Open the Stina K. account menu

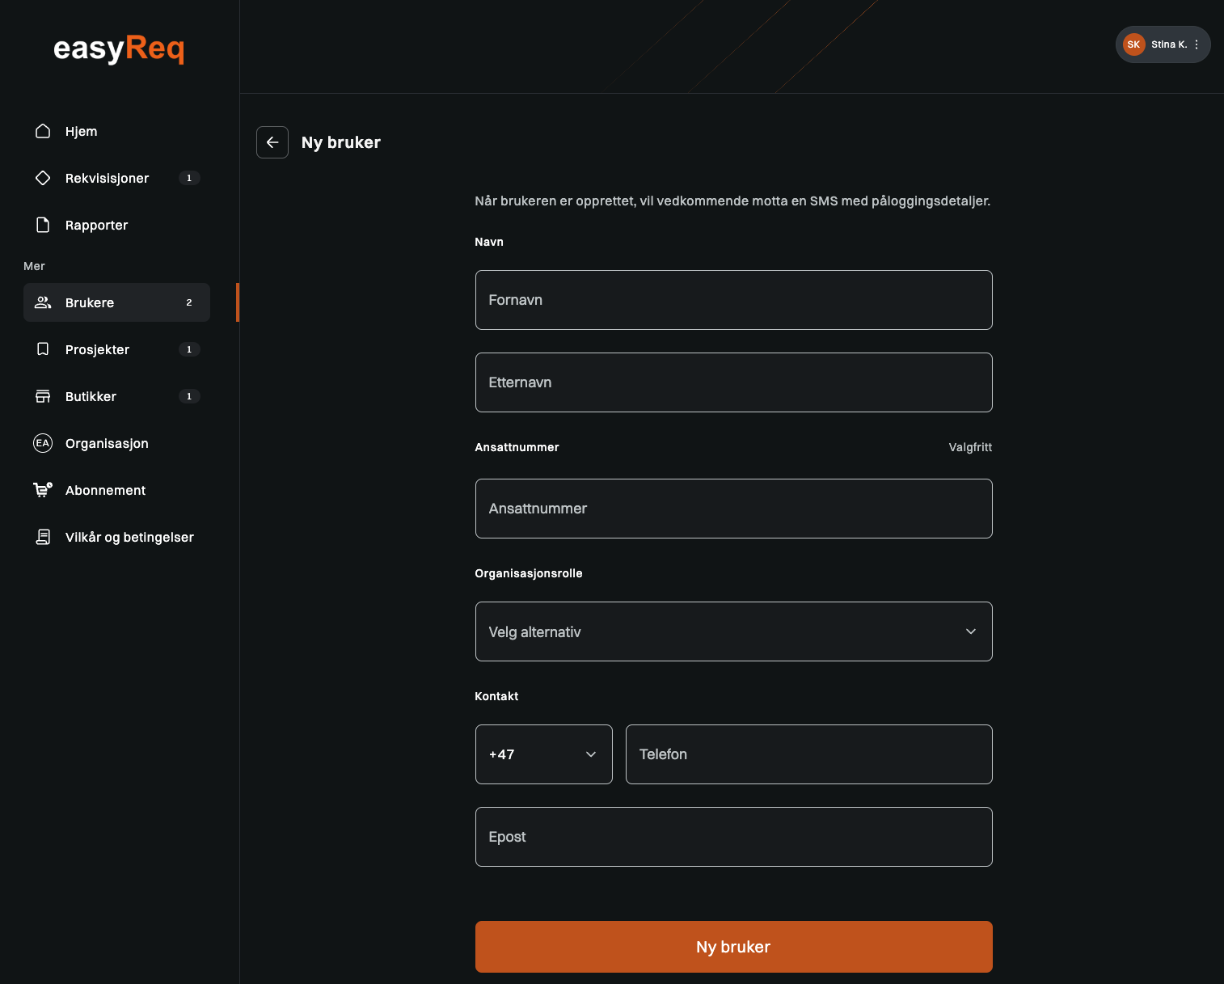1163,44
